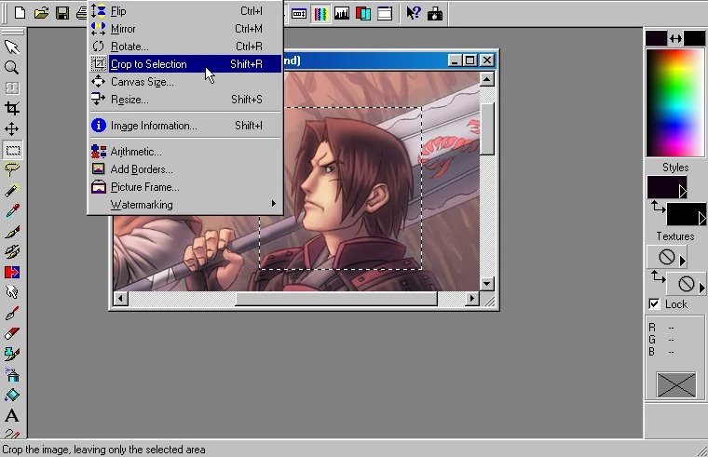Choose Picture Frame... from the menu
This screenshot has height=457, width=708.
click(x=185, y=187)
